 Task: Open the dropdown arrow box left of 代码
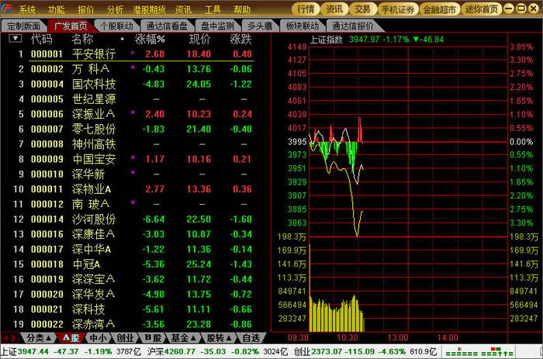pos(16,38)
